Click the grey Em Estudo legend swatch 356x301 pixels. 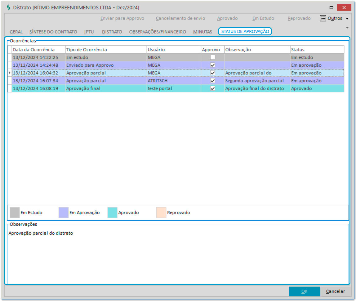[x=15, y=213]
